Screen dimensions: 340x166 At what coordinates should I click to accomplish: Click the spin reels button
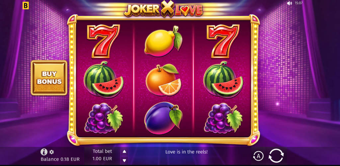click(x=276, y=156)
